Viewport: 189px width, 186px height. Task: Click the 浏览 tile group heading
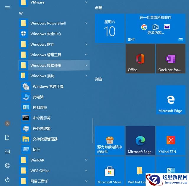tap(98, 79)
